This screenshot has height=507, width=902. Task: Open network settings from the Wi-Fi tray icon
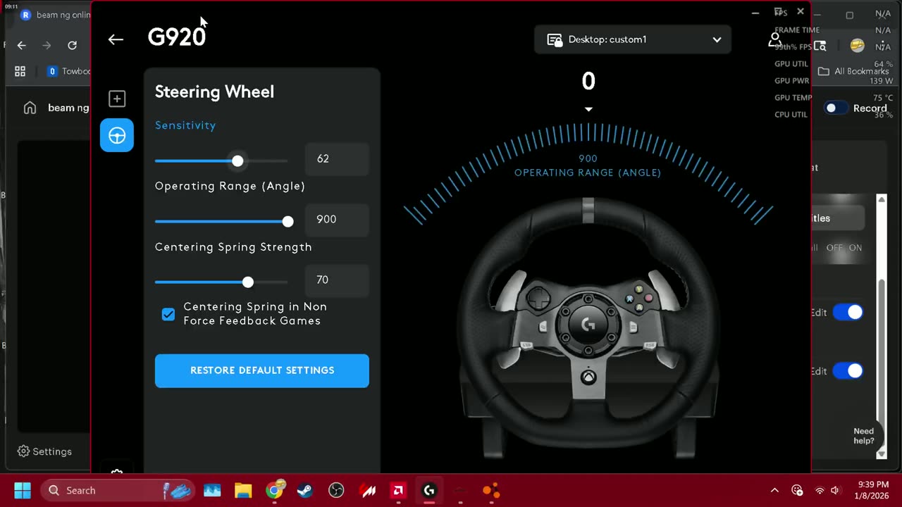820,490
